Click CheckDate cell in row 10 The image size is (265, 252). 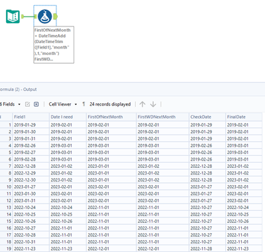pos(207,187)
